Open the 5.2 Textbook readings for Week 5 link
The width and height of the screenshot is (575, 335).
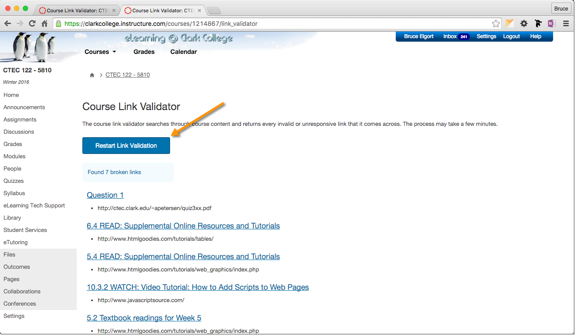pyautogui.click(x=144, y=318)
